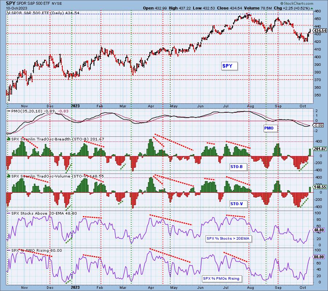
Task: Click the purple line marker before SPX Stocks Above 20-EMA
Action: pos(9,214)
